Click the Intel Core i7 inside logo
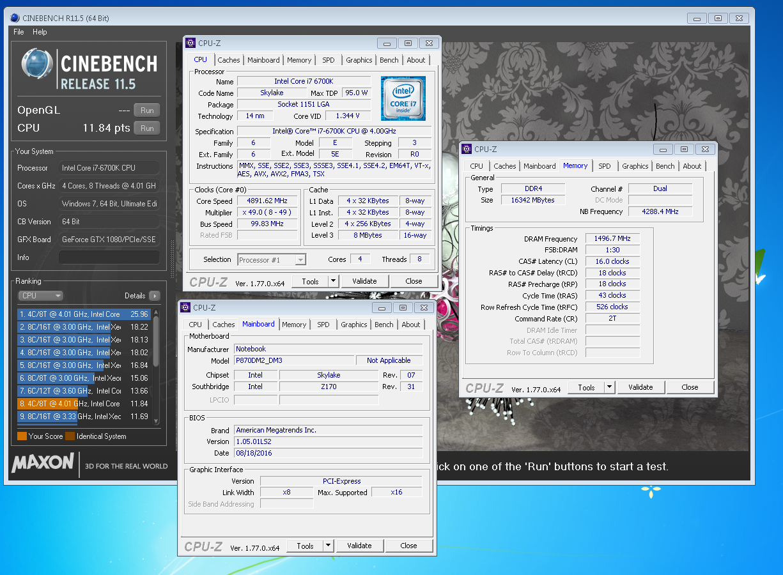The height and width of the screenshot is (575, 783). [403, 98]
